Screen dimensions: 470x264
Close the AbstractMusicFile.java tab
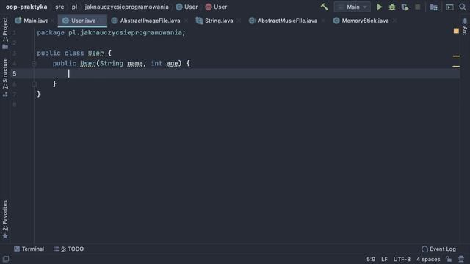(x=323, y=21)
